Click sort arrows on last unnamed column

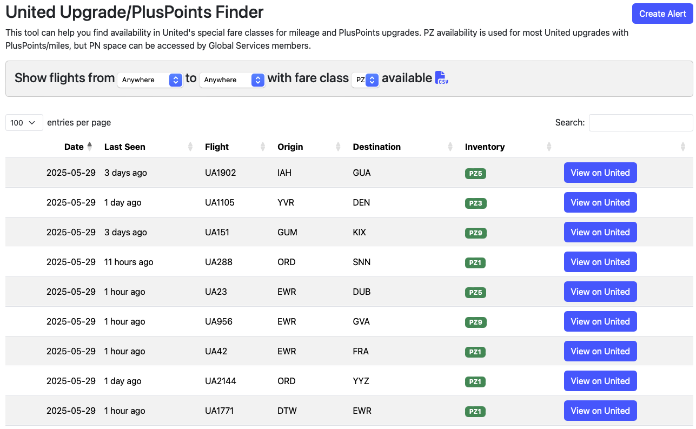(x=682, y=147)
